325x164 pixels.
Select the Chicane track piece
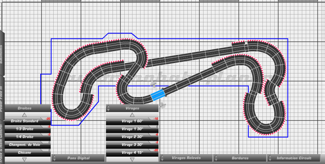25,152
